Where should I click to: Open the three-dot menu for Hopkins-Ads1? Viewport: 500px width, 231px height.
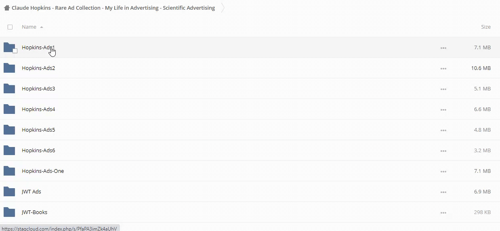tap(443, 48)
